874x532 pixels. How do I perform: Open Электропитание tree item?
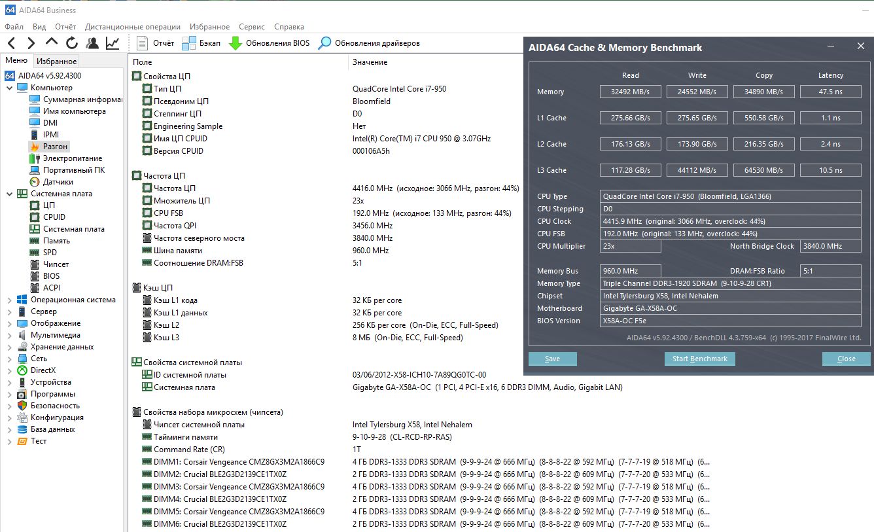click(x=66, y=158)
